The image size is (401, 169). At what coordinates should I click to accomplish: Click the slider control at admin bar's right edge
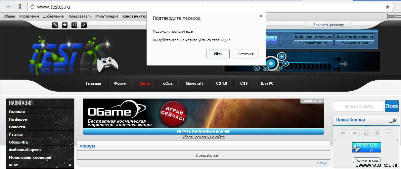point(394,16)
